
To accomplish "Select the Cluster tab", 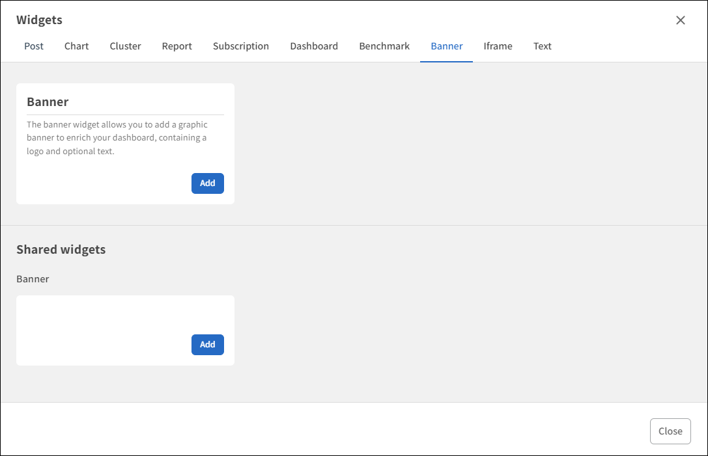I will click(x=124, y=46).
